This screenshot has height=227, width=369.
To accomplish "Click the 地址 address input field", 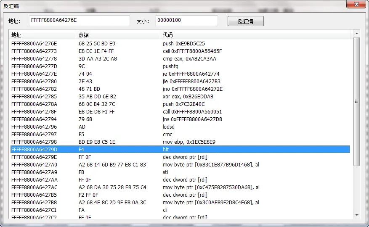I will 79,21.
